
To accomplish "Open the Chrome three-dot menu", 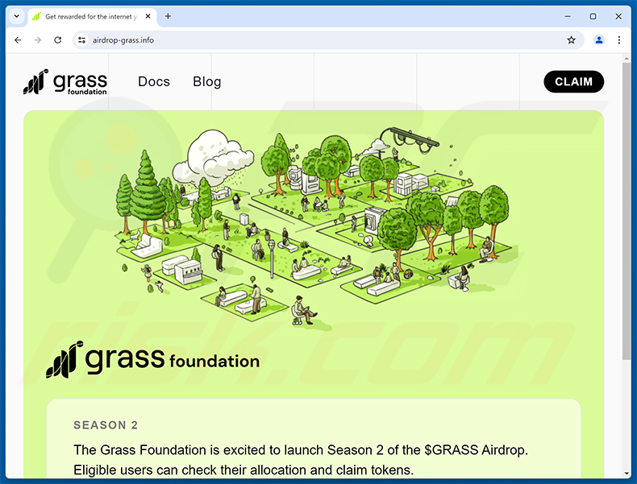I will [618, 39].
